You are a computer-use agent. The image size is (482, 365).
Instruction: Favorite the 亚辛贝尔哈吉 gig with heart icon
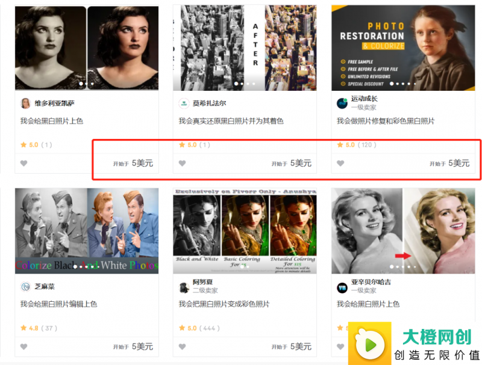coord(340,346)
